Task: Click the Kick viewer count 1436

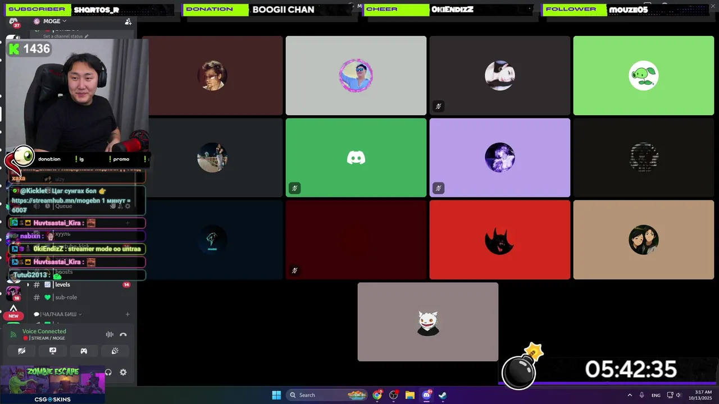Action: 30,49
